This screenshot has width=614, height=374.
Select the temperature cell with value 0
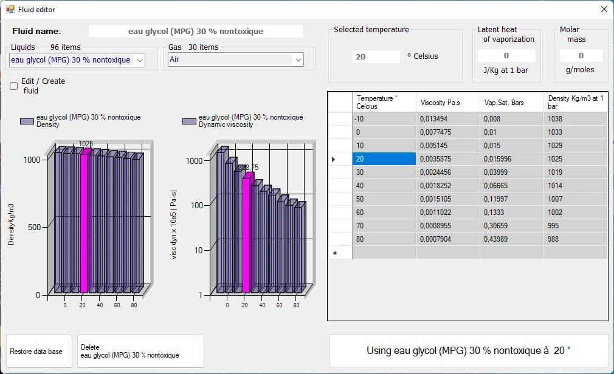coord(384,132)
